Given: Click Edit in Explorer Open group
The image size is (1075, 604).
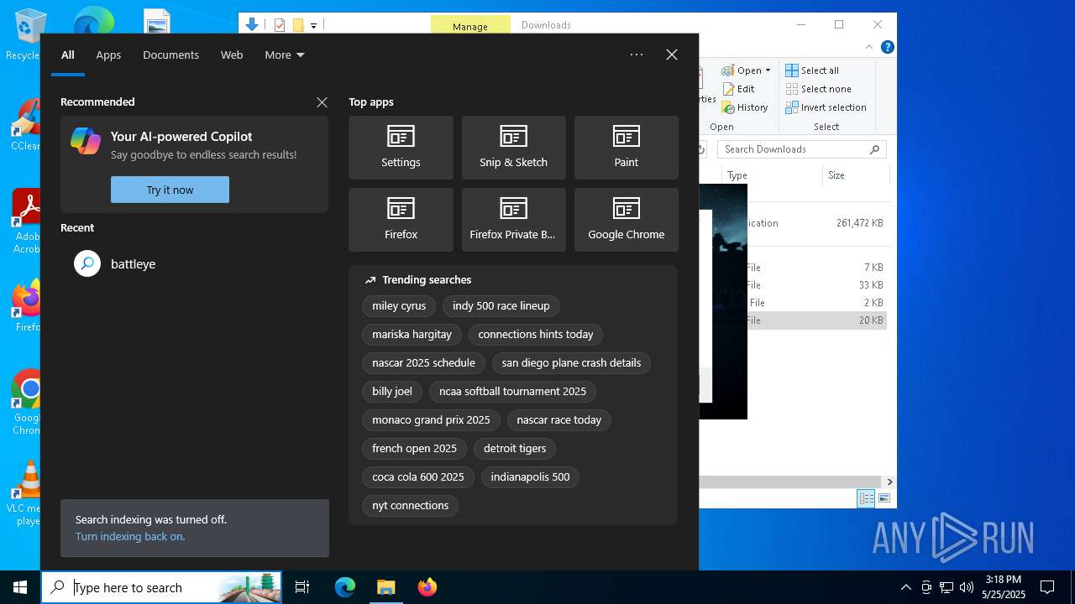Looking at the screenshot, I should coord(738,89).
